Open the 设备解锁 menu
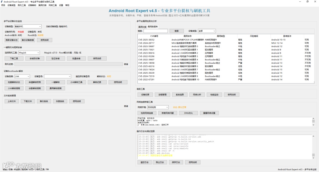 click(32, 5)
